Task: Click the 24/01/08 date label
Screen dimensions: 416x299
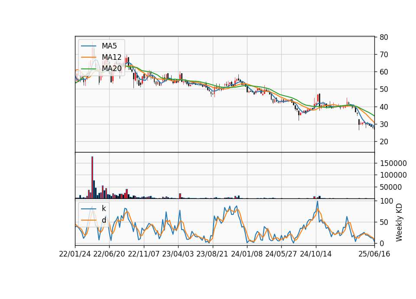Action: tap(247, 254)
